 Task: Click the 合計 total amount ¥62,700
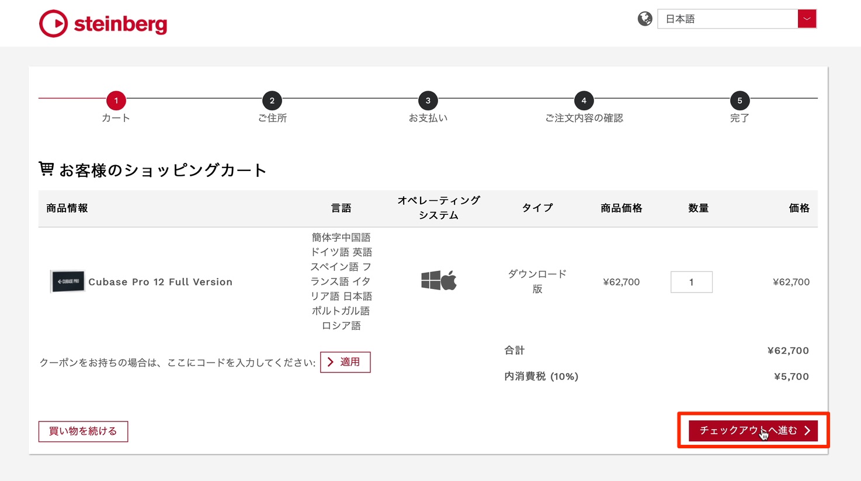(788, 351)
